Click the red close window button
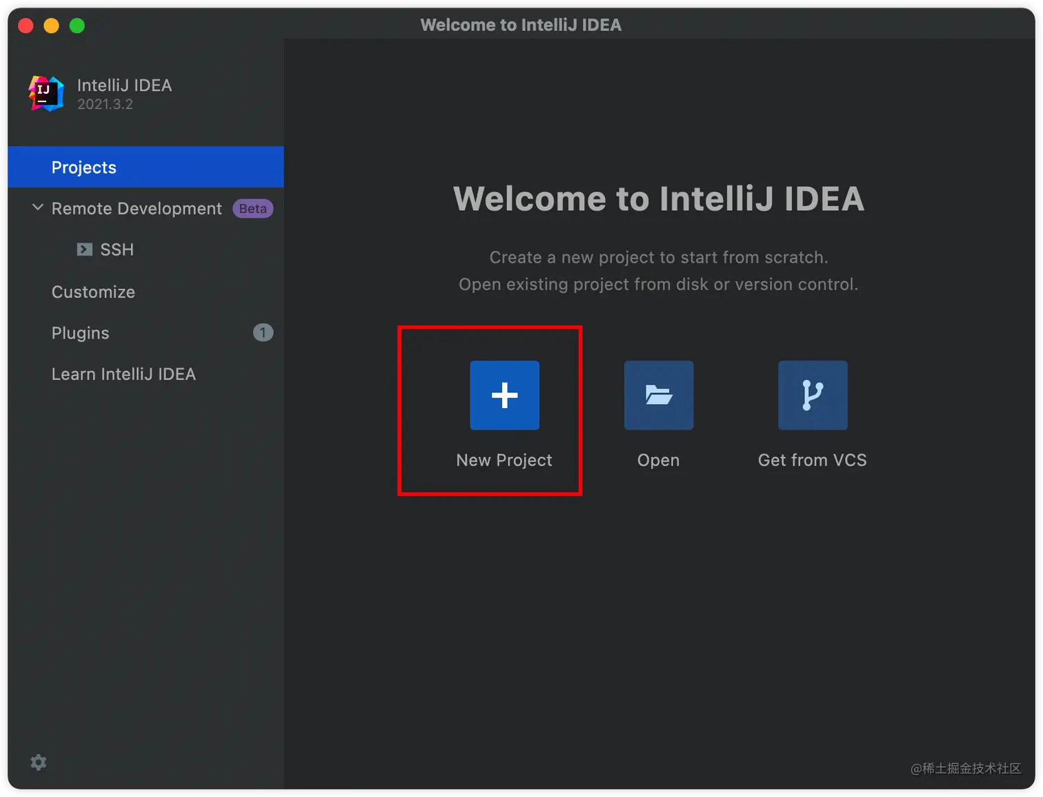 point(26,26)
